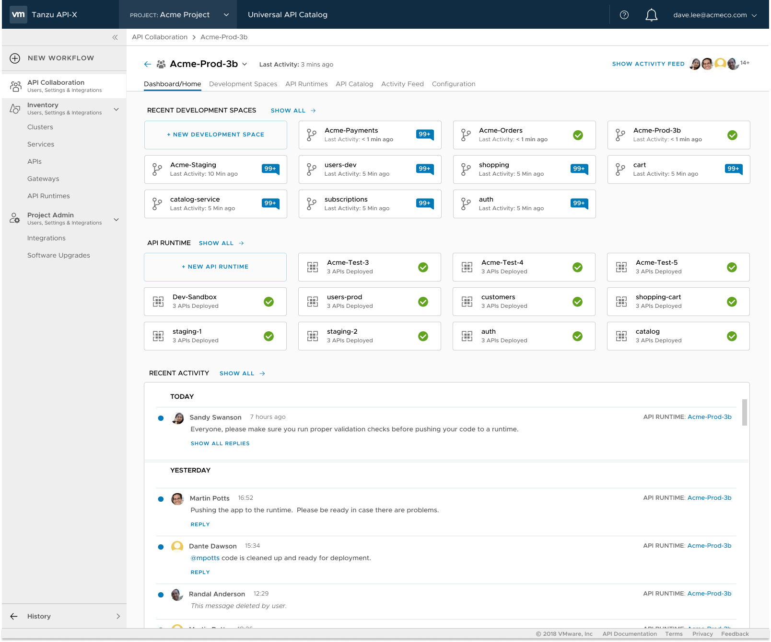Collapse the sidebar with double chevron icon
This screenshot has width=771, height=642.
pos(115,37)
